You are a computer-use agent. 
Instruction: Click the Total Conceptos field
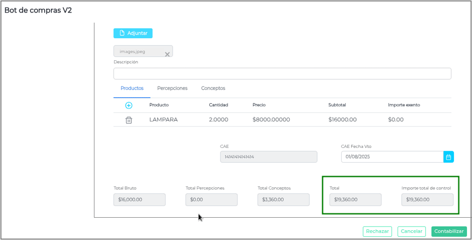coord(283,200)
